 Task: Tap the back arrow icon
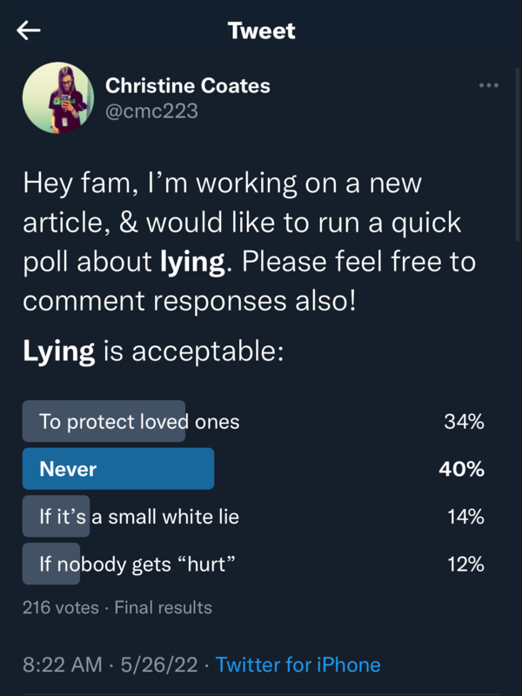pos(29,31)
